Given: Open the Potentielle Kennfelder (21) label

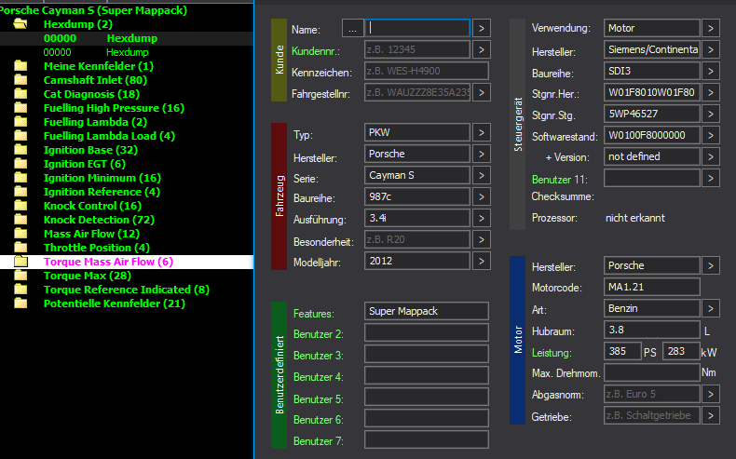Looking at the screenshot, I should 115,304.
